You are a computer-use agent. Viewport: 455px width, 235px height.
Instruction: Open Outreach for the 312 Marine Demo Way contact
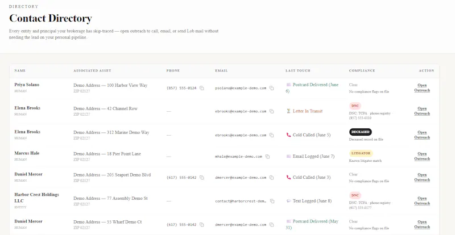tap(422, 135)
